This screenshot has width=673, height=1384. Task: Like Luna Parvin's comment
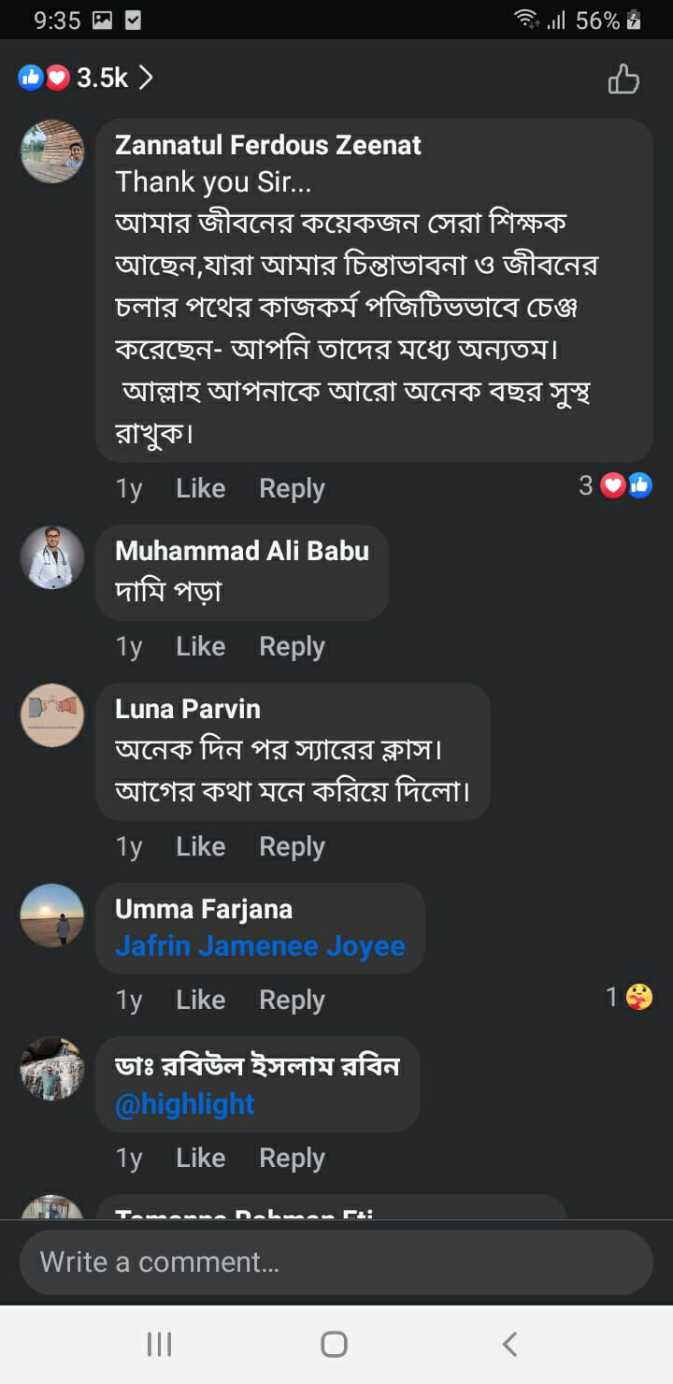200,846
